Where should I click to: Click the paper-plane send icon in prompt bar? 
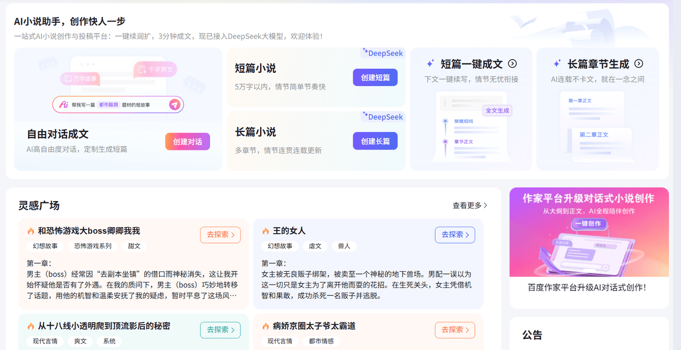click(175, 105)
